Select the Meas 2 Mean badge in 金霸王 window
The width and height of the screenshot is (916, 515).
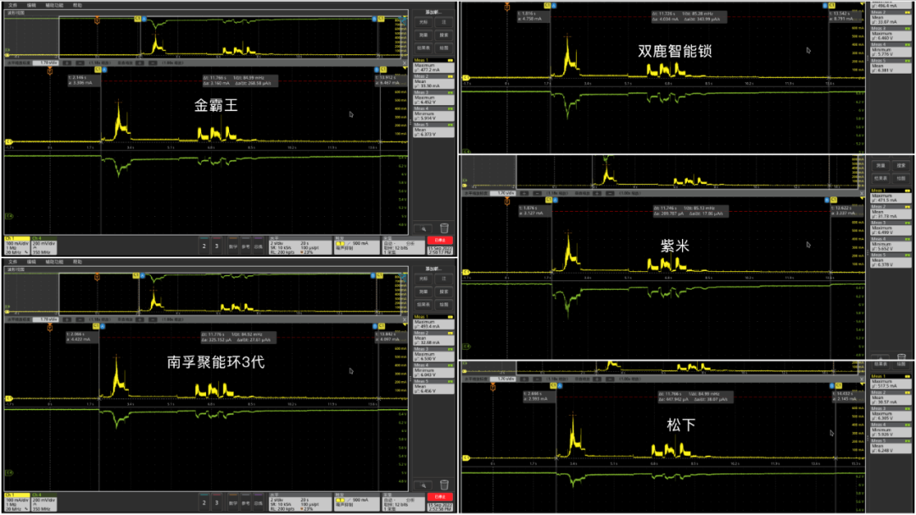coord(433,81)
